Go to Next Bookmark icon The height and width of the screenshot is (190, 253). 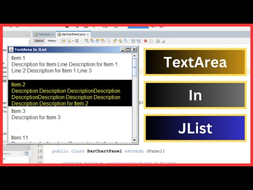click(x=120, y=41)
